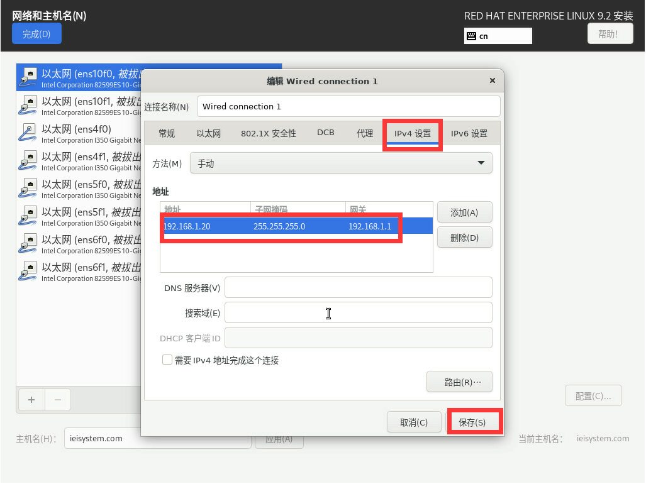Click the 保存(S) button
646x484 pixels.
tap(472, 422)
